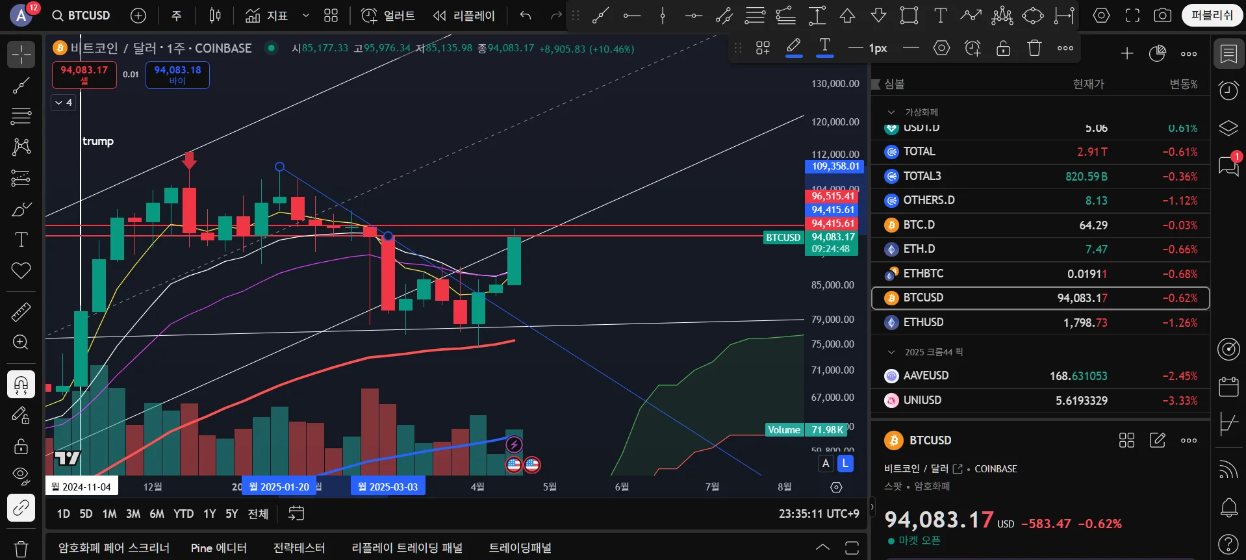Toggle fullscreen mode
This screenshot has height=560, width=1246.
[1132, 16]
